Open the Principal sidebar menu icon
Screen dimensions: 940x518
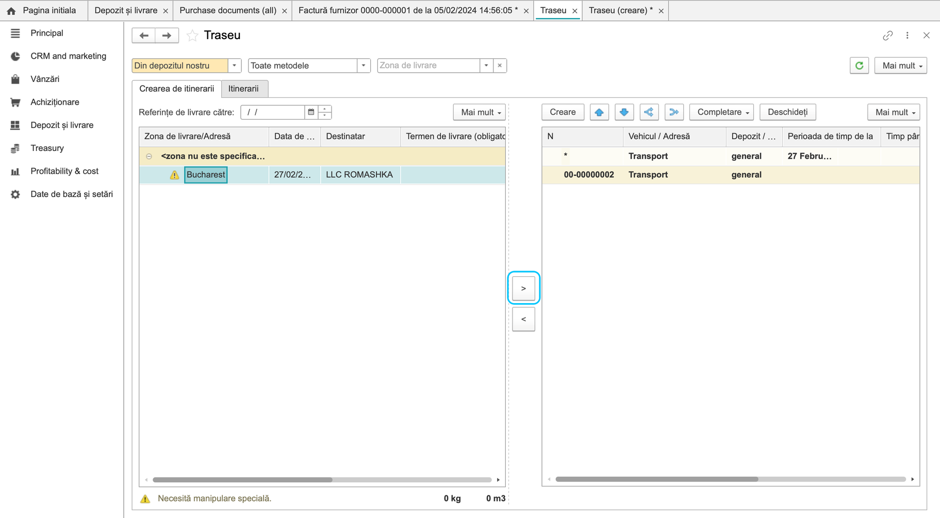click(x=15, y=33)
